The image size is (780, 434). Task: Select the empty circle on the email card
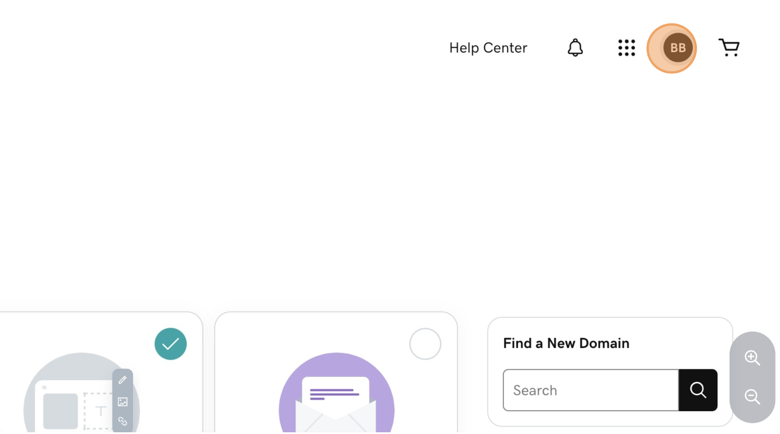[x=425, y=344]
